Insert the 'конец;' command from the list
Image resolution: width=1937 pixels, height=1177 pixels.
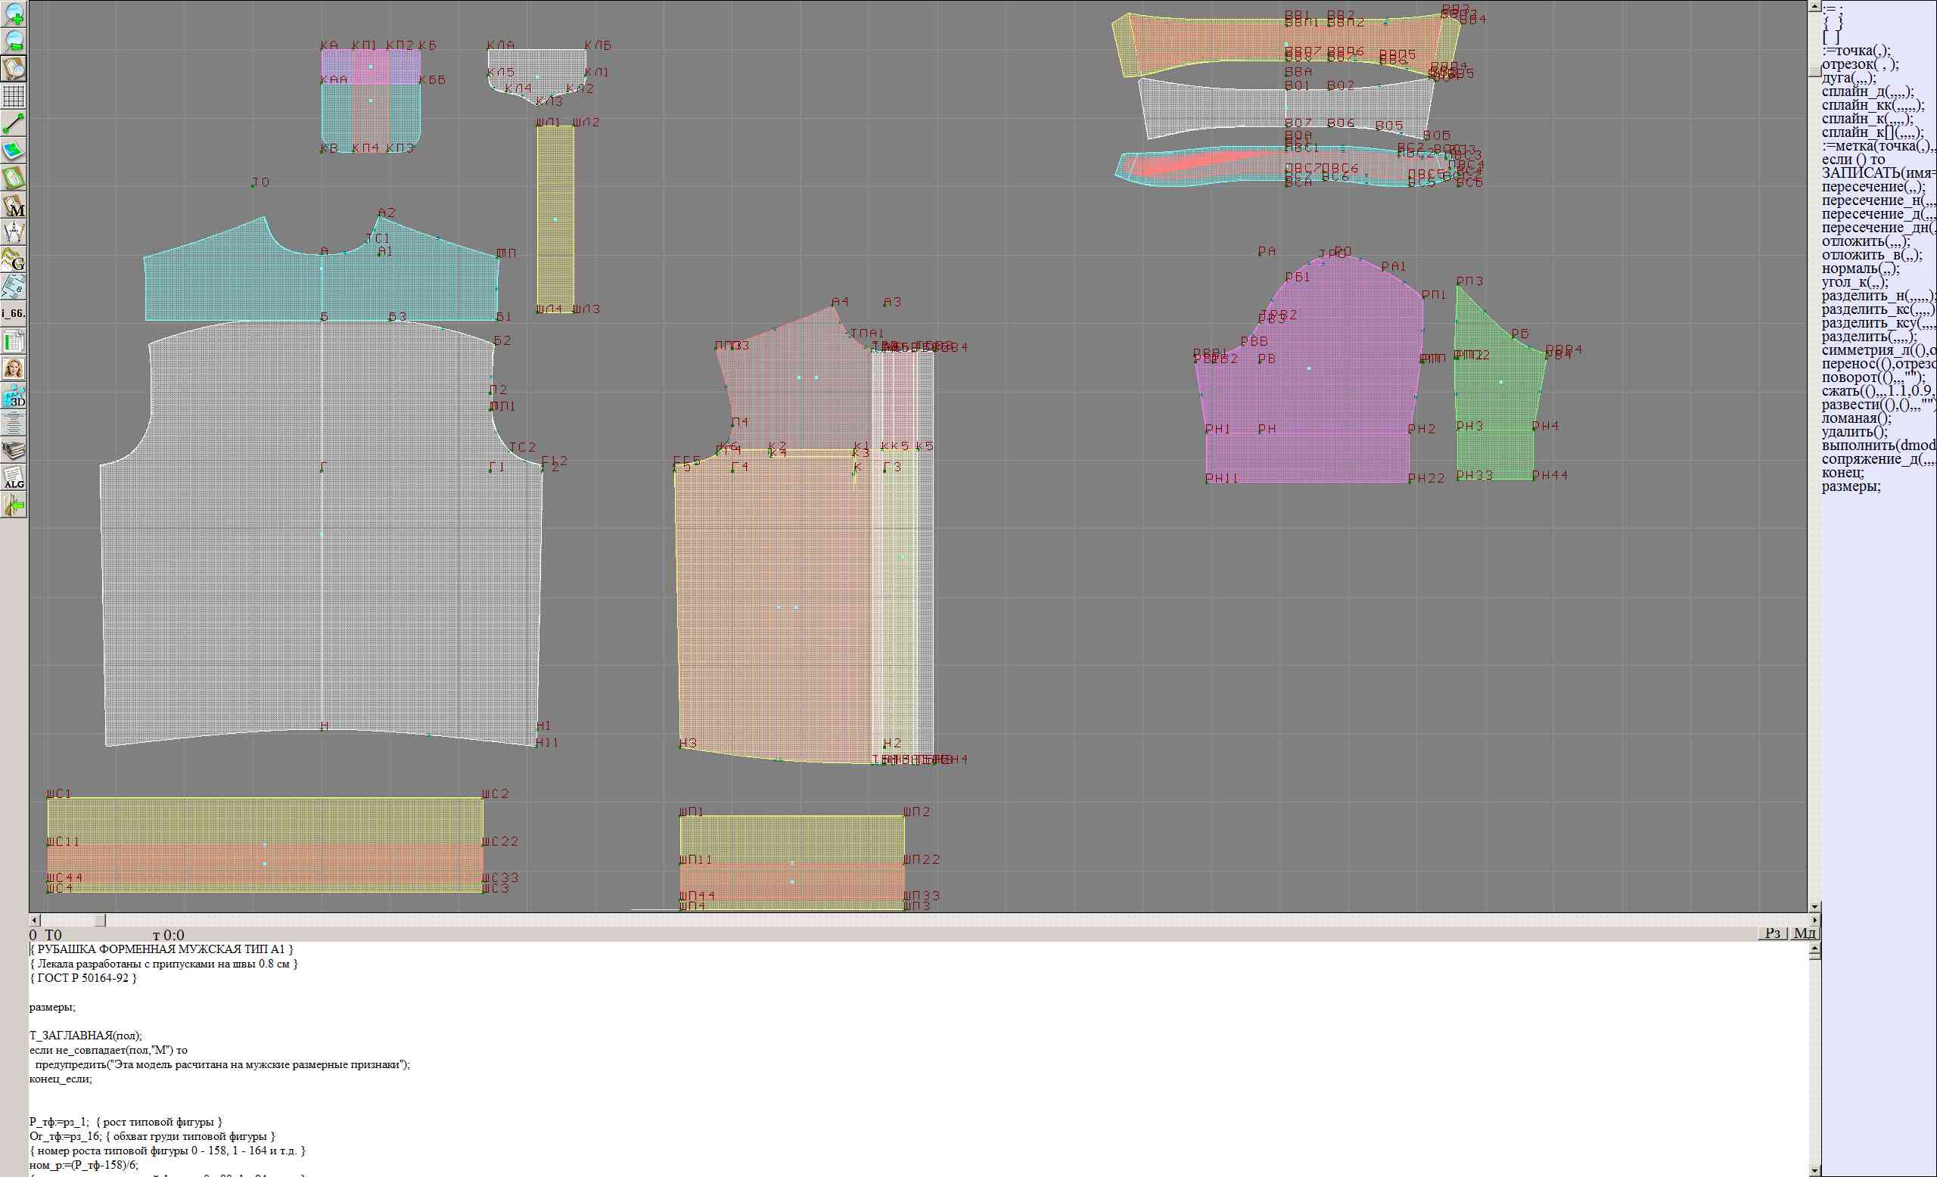(x=1842, y=472)
